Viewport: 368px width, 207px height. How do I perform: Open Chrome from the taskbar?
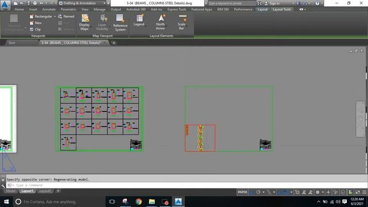click(x=139, y=202)
